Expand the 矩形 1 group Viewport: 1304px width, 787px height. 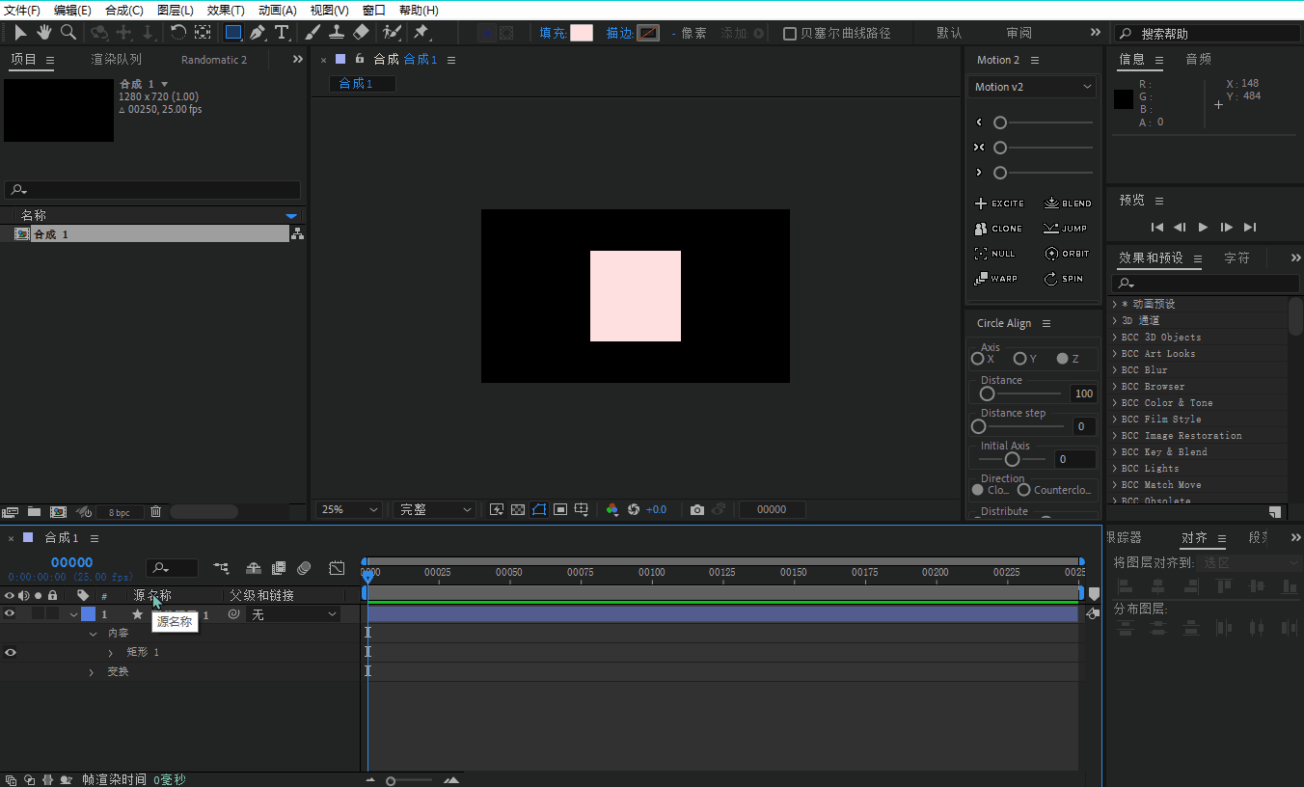[x=111, y=653]
